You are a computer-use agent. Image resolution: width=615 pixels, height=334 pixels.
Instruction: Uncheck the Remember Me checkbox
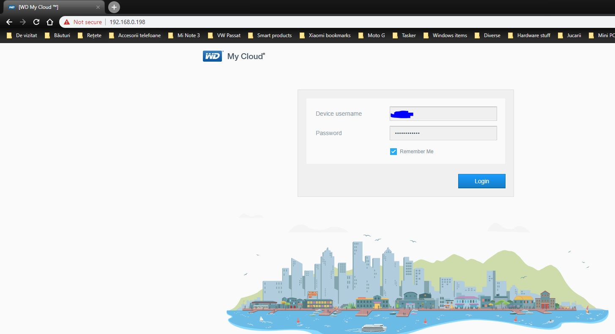394,152
